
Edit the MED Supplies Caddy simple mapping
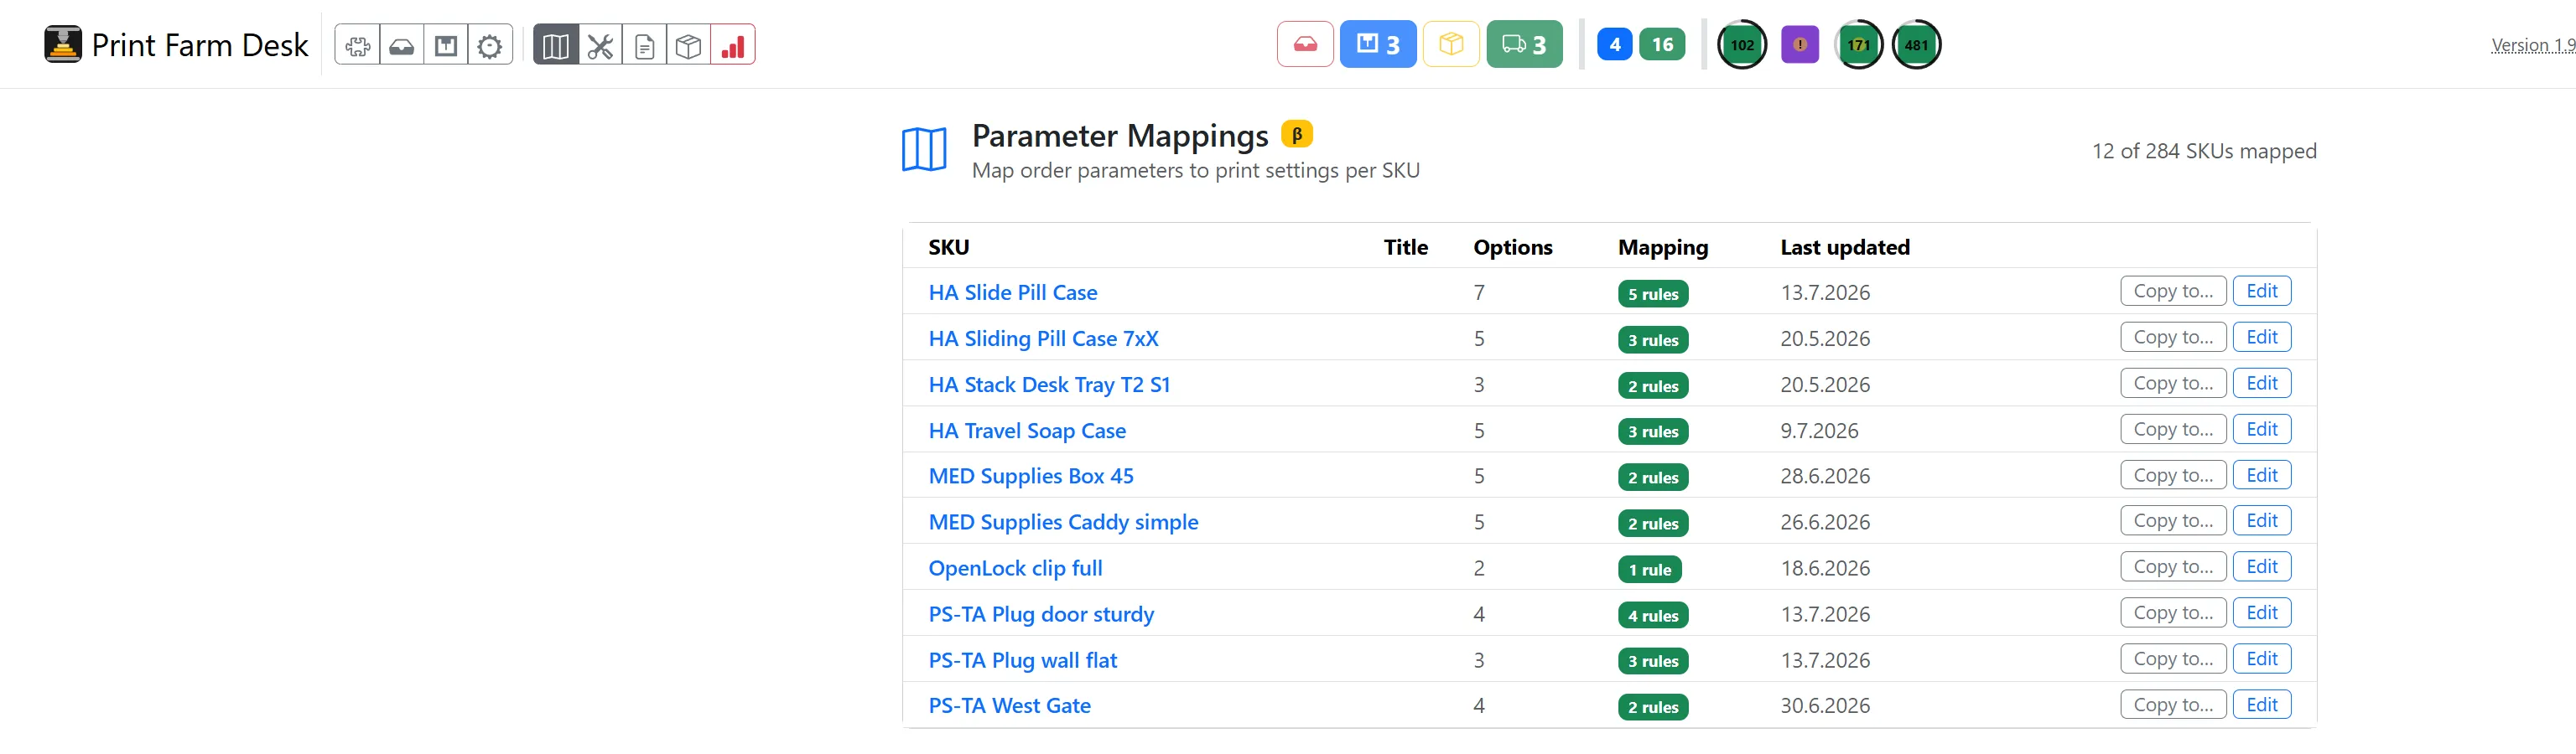click(2262, 520)
